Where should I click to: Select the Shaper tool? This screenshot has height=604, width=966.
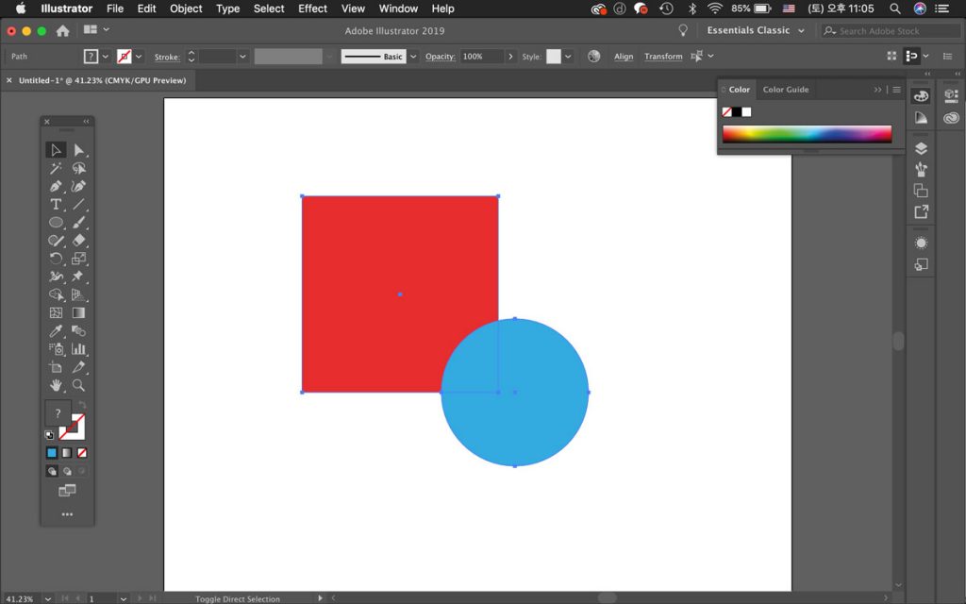pos(56,241)
